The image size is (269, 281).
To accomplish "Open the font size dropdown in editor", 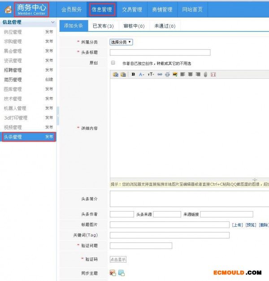I will tap(151, 74).
